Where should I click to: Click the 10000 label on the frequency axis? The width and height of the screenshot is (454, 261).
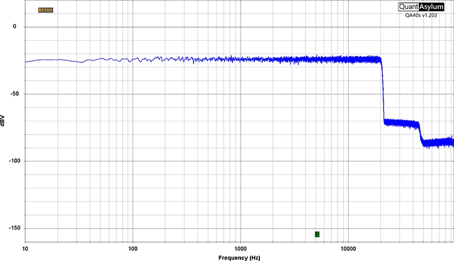(x=348, y=249)
